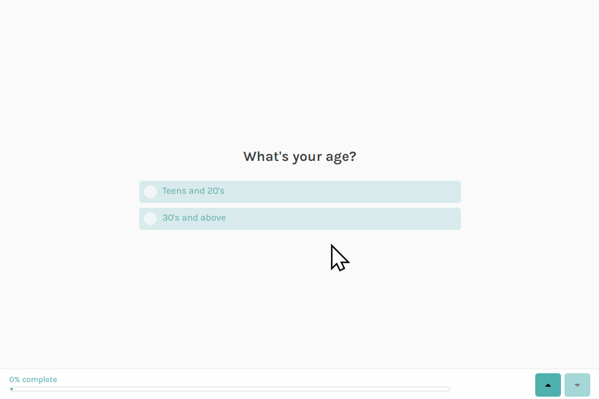Pick the second age option row
The height and width of the screenshot is (399, 599).
pyautogui.click(x=300, y=219)
